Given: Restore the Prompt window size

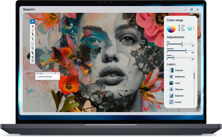Looking at the screenshot, I should point(55,73).
